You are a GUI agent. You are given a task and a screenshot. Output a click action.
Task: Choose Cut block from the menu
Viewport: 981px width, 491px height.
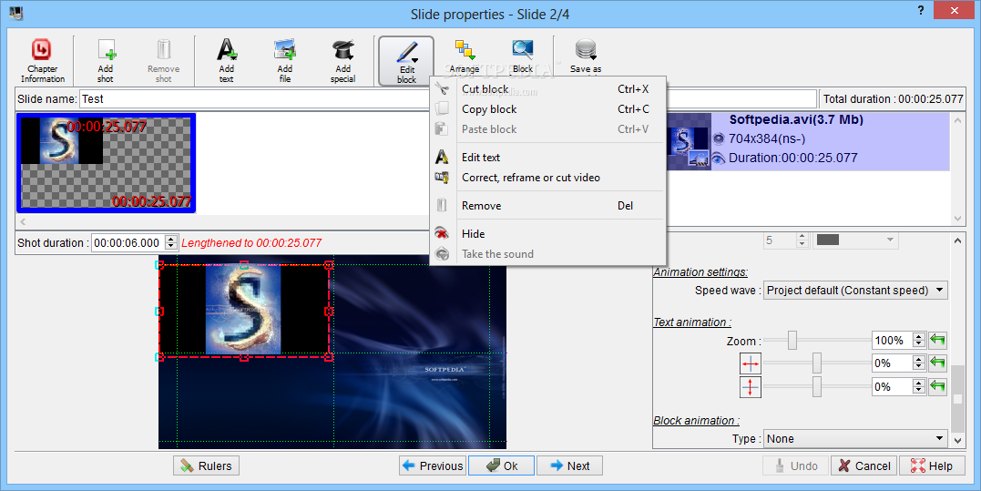547,89
